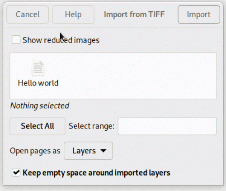
Task: Focus the Select range text field
Action: [167, 126]
